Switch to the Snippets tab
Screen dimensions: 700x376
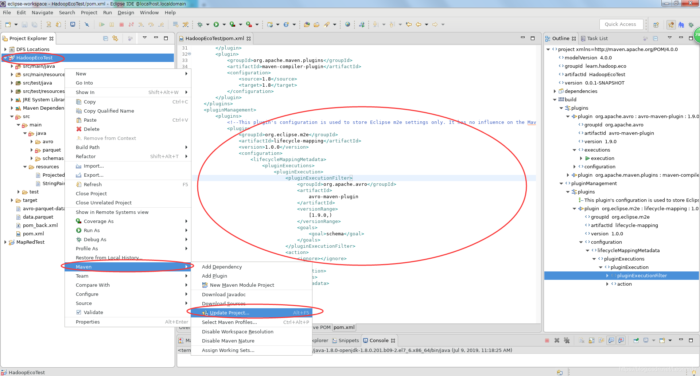[x=345, y=340]
